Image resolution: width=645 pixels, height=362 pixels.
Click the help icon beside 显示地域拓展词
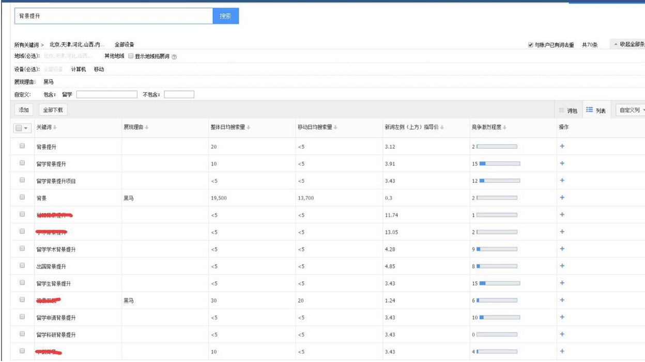[174, 56]
